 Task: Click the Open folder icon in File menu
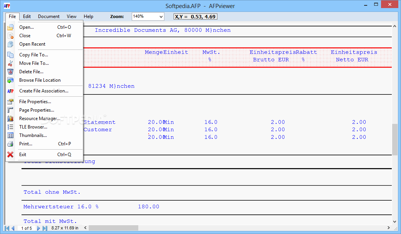(x=10, y=27)
